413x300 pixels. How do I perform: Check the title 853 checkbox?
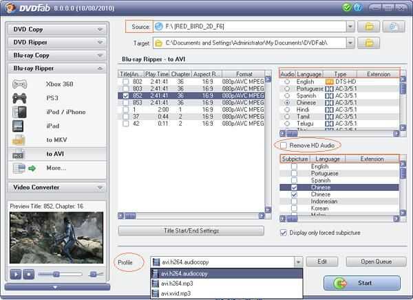point(126,102)
